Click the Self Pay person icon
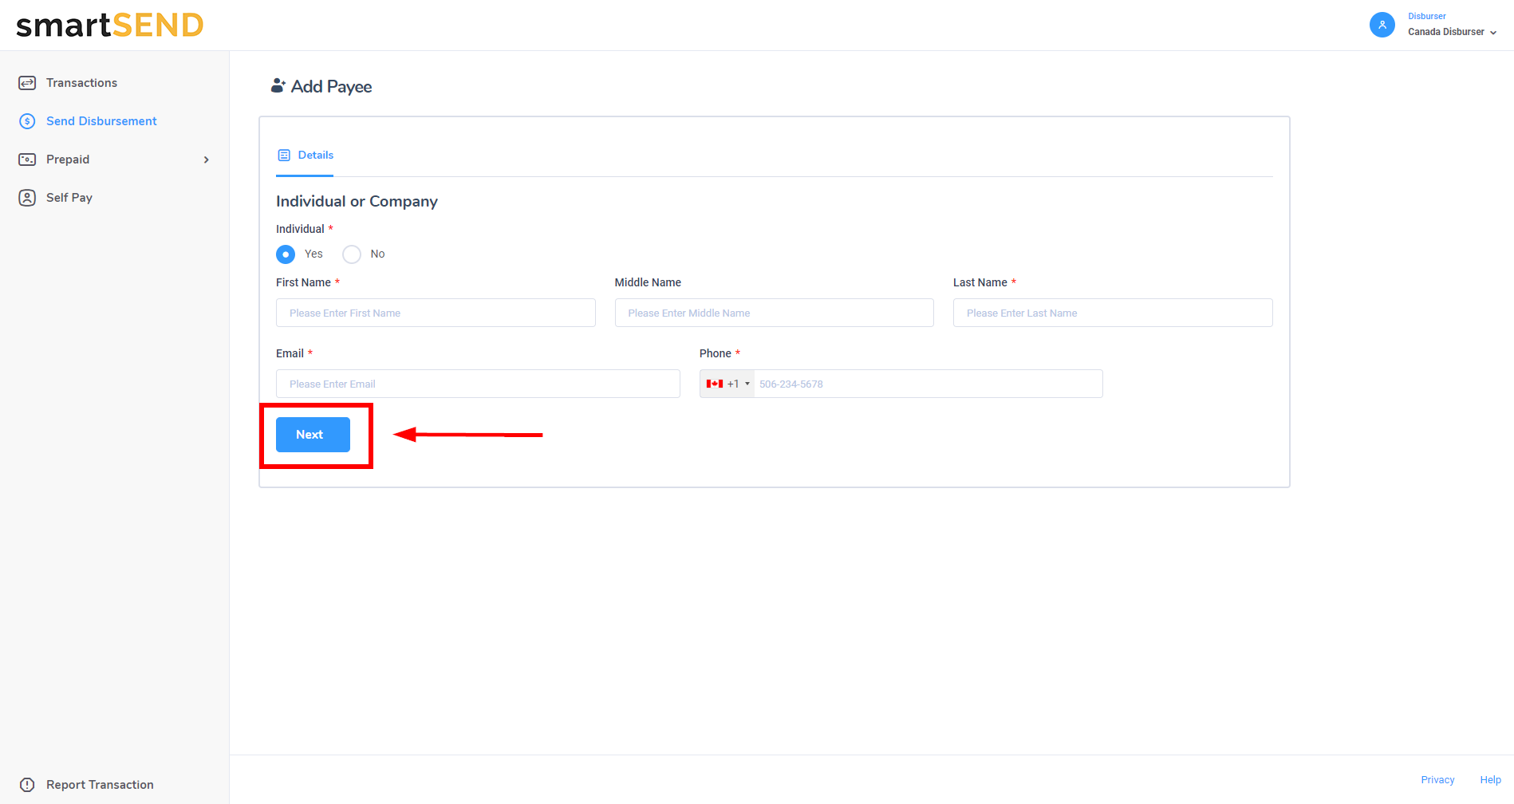The height and width of the screenshot is (804, 1514). (27, 198)
